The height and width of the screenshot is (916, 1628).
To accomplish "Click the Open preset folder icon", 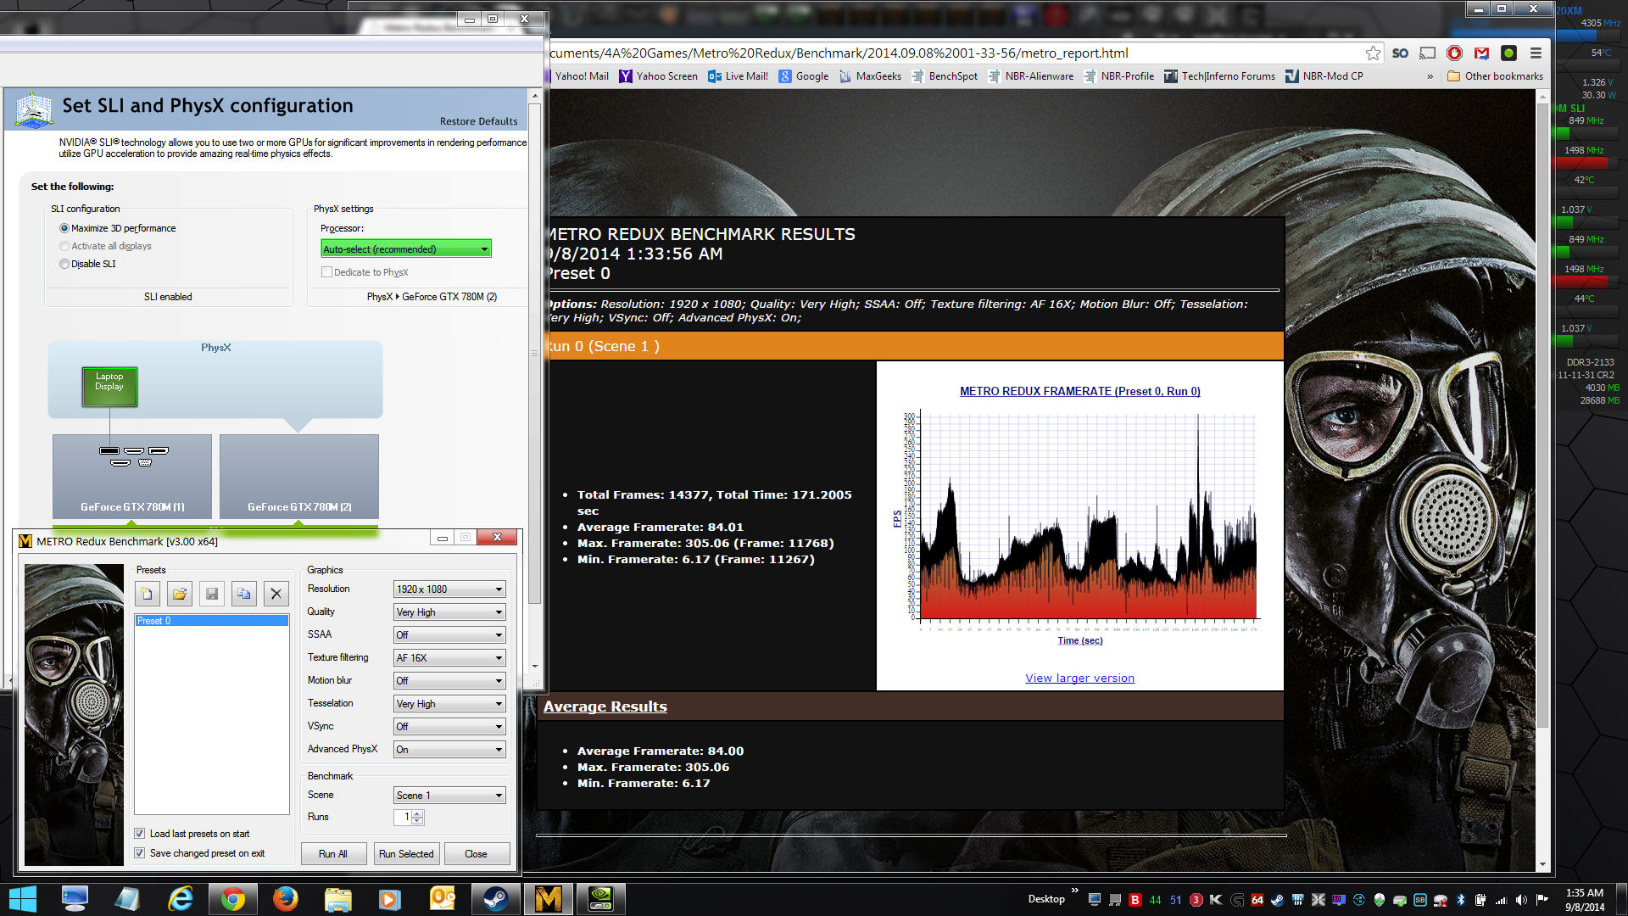I will tap(180, 594).
